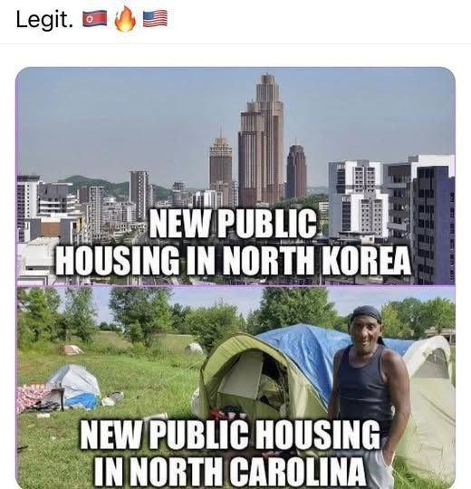The width and height of the screenshot is (471, 489).
Task: Open the North Korea skyline photo
Action: click(x=235, y=176)
